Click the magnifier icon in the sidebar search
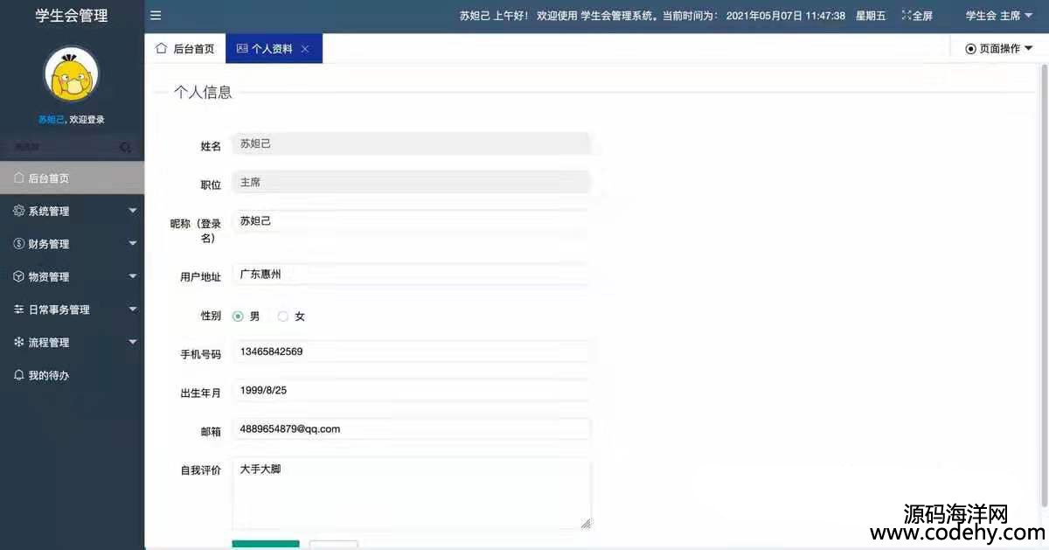Image resolution: width=1049 pixels, height=550 pixels. (126, 148)
